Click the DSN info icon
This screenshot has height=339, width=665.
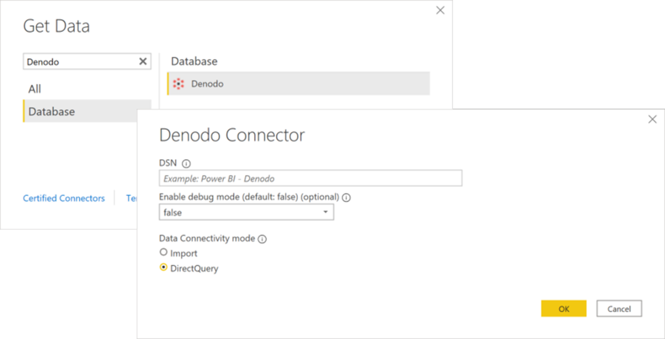186,164
